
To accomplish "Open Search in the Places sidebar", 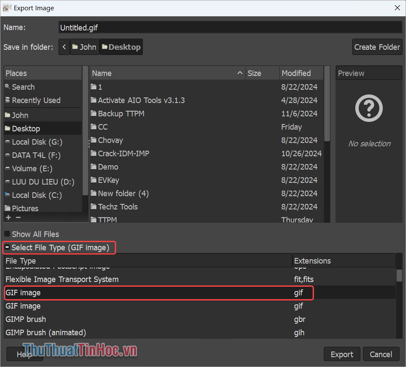I will click(x=43, y=87).
